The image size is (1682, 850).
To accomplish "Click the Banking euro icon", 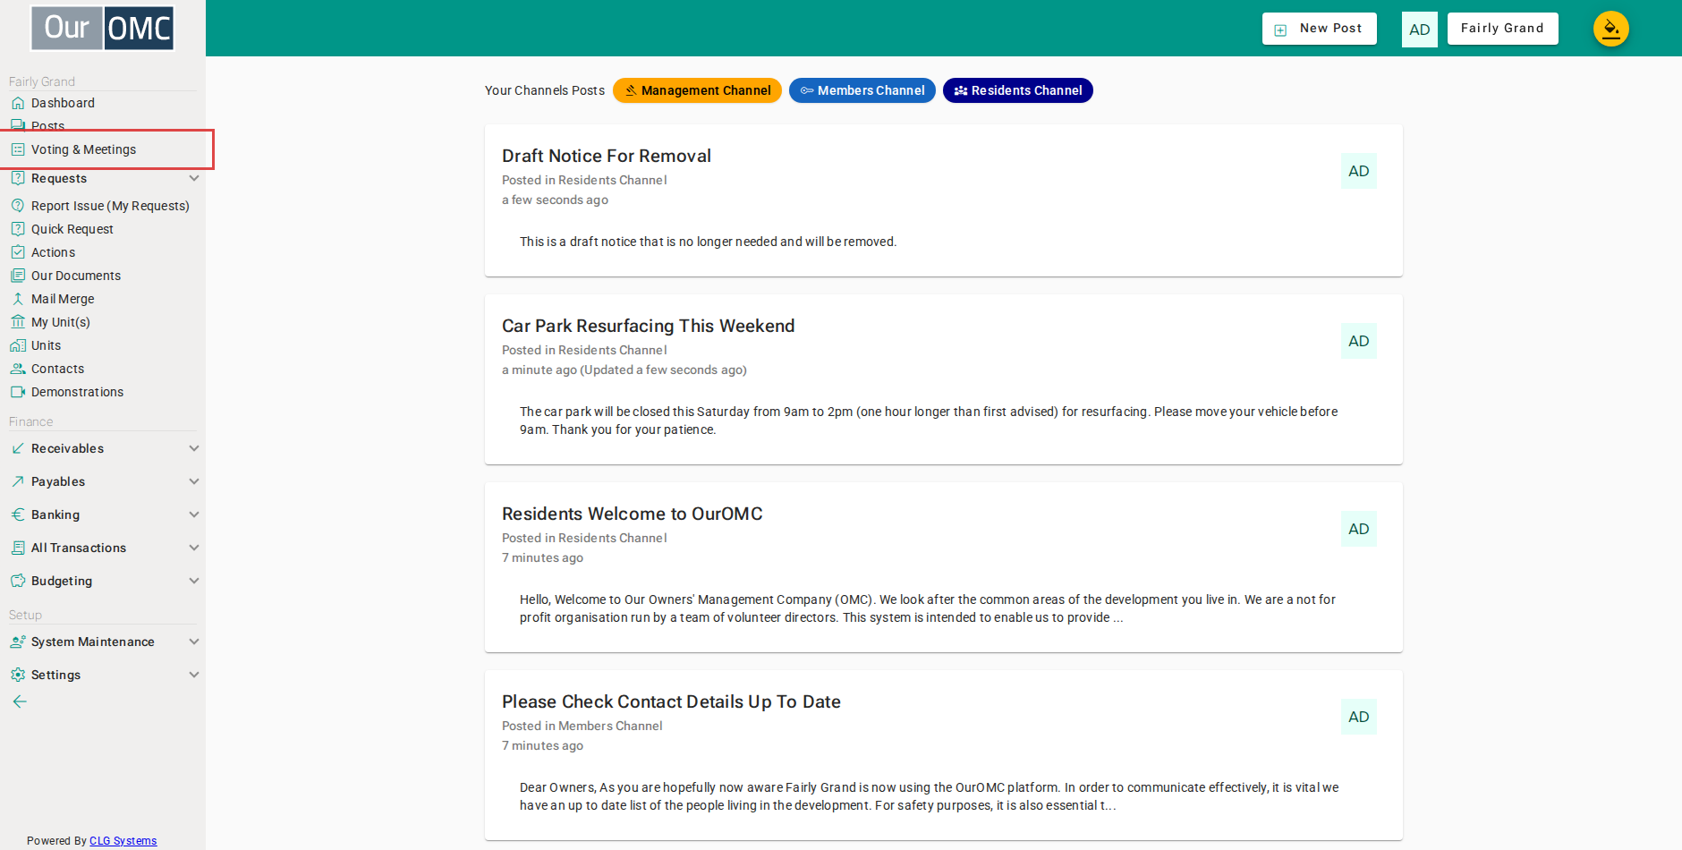I will pyautogui.click(x=18, y=514).
